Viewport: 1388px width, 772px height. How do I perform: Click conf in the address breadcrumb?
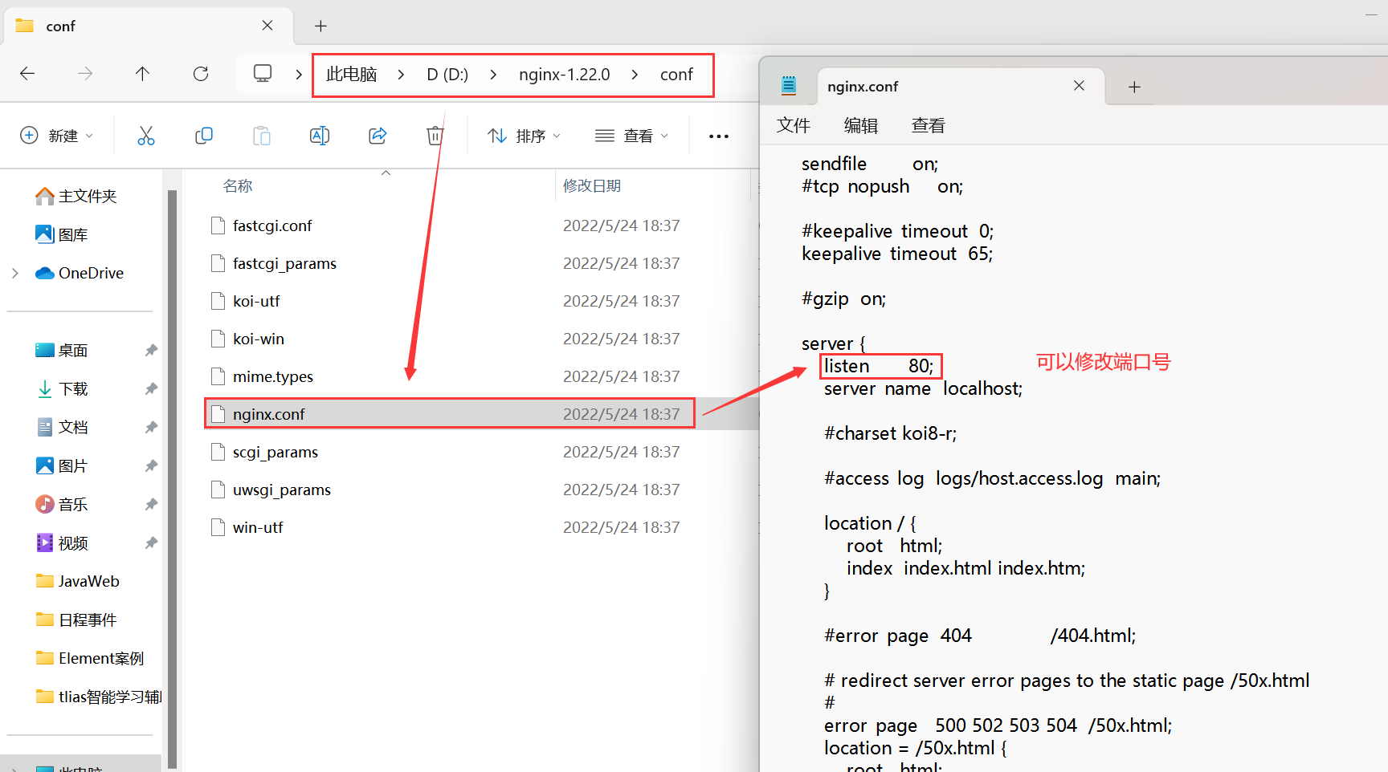tap(676, 75)
